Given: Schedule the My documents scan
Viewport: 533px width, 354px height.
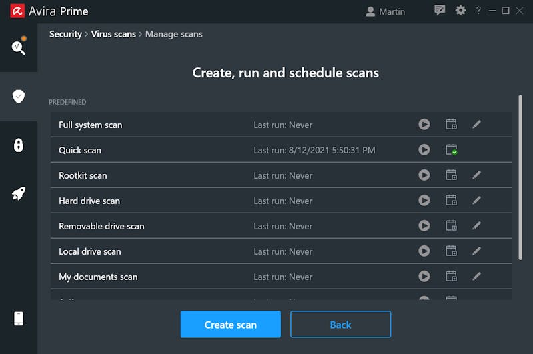Looking at the screenshot, I should point(451,276).
